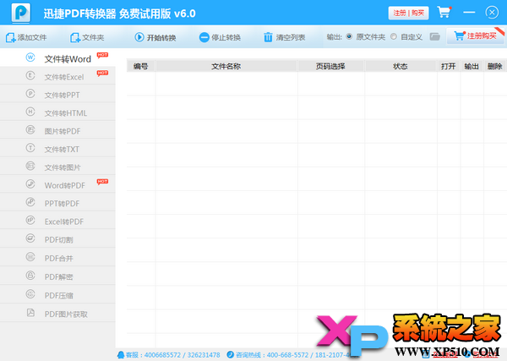Select the PDF切割 split icon

30,238
